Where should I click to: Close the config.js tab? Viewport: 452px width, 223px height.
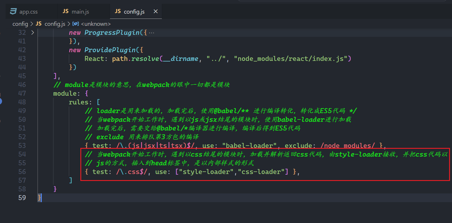[x=156, y=11]
